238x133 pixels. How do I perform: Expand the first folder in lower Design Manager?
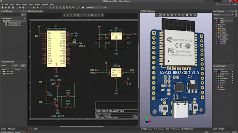(2, 71)
